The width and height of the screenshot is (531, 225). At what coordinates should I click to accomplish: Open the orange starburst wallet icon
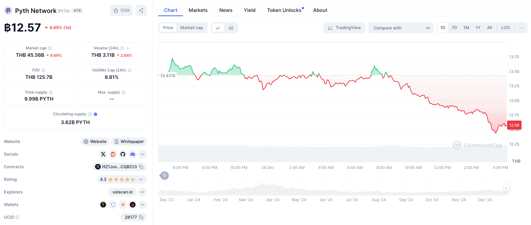(x=123, y=205)
